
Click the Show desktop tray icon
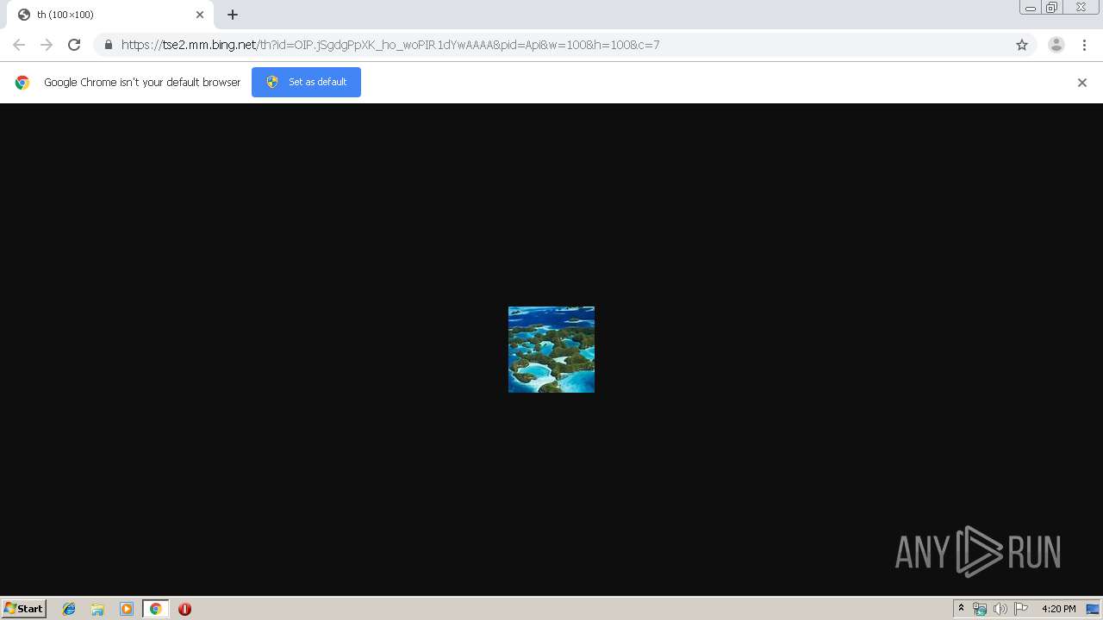pos(1093,609)
